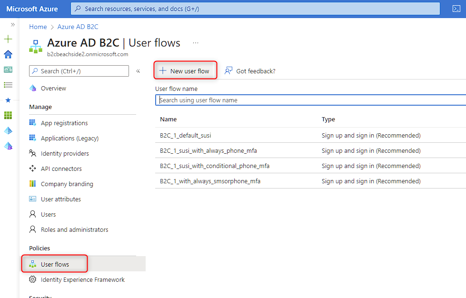
Task: Open the Dashboard chart icon in left rail
Action: [8, 70]
